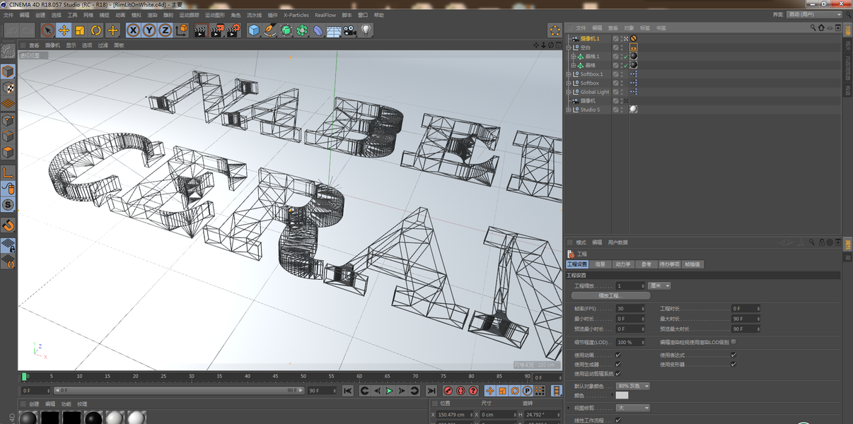Open the spline pen tool

270,30
